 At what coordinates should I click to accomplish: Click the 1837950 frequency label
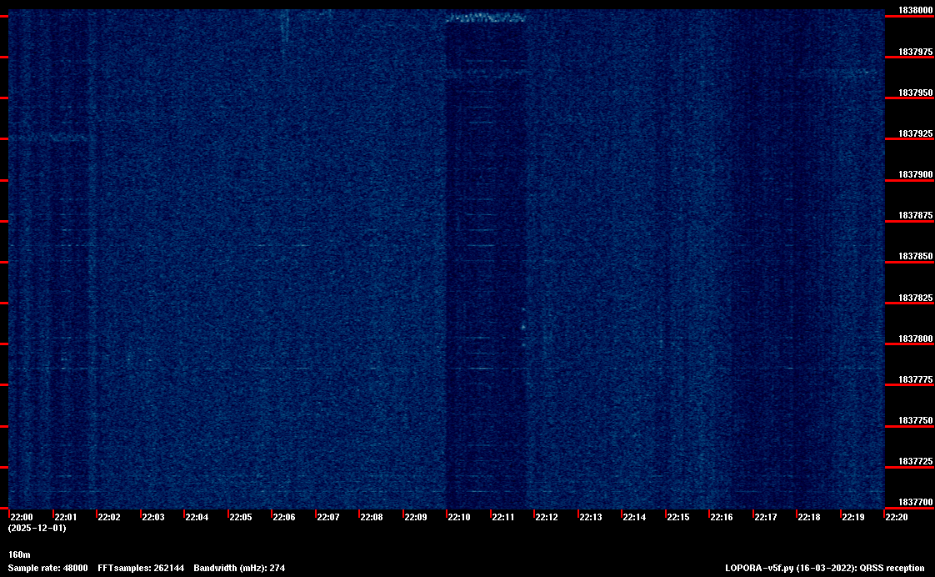tap(915, 93)
